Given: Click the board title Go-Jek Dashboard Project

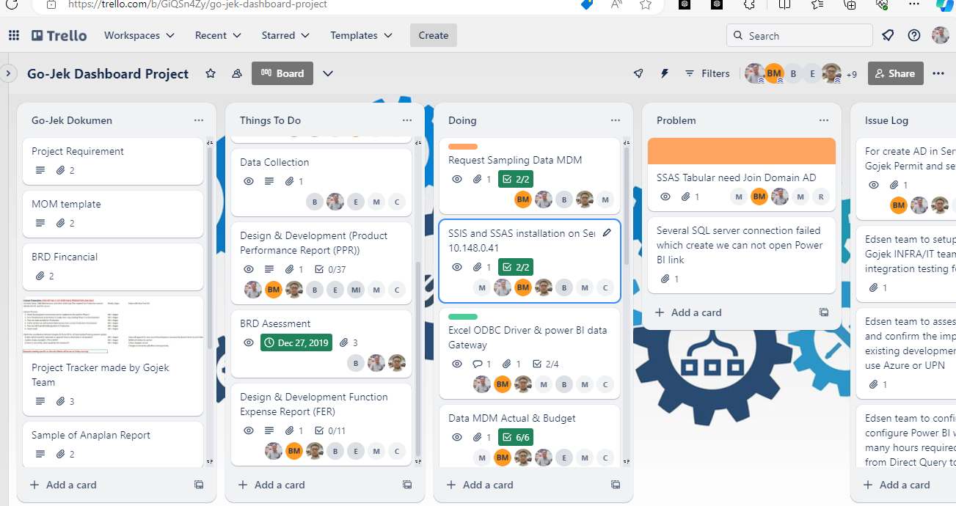Looking at the screenshot, I should pos(108,73).
